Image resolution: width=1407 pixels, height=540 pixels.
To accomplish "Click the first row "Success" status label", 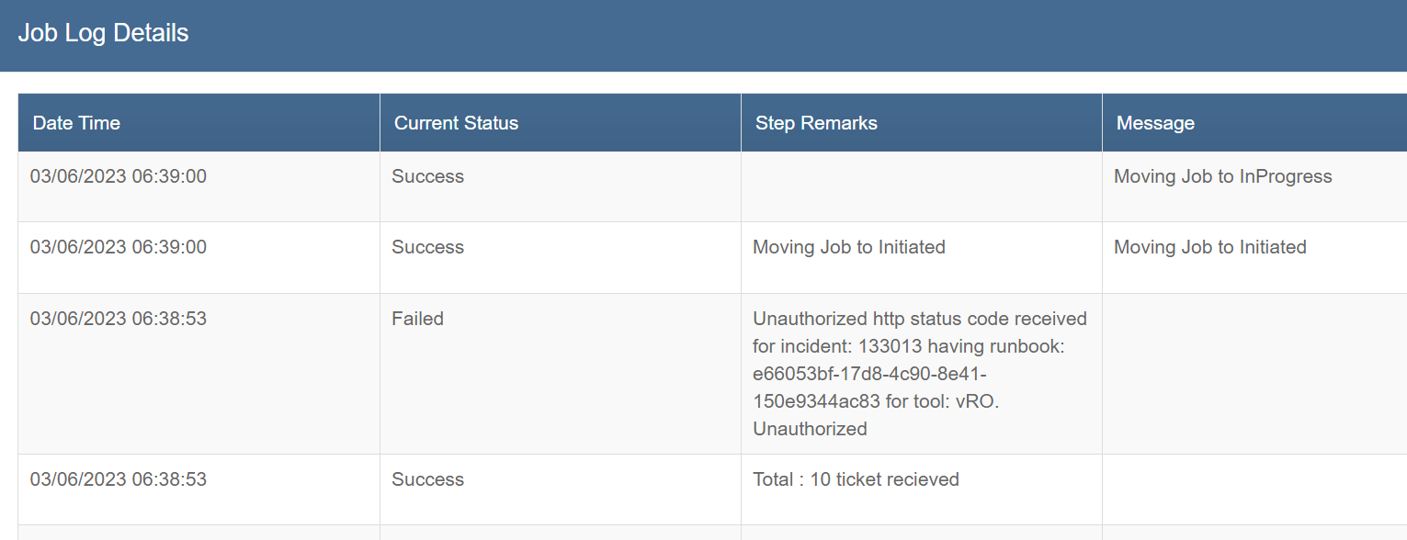I will click(x=427, y=175).
